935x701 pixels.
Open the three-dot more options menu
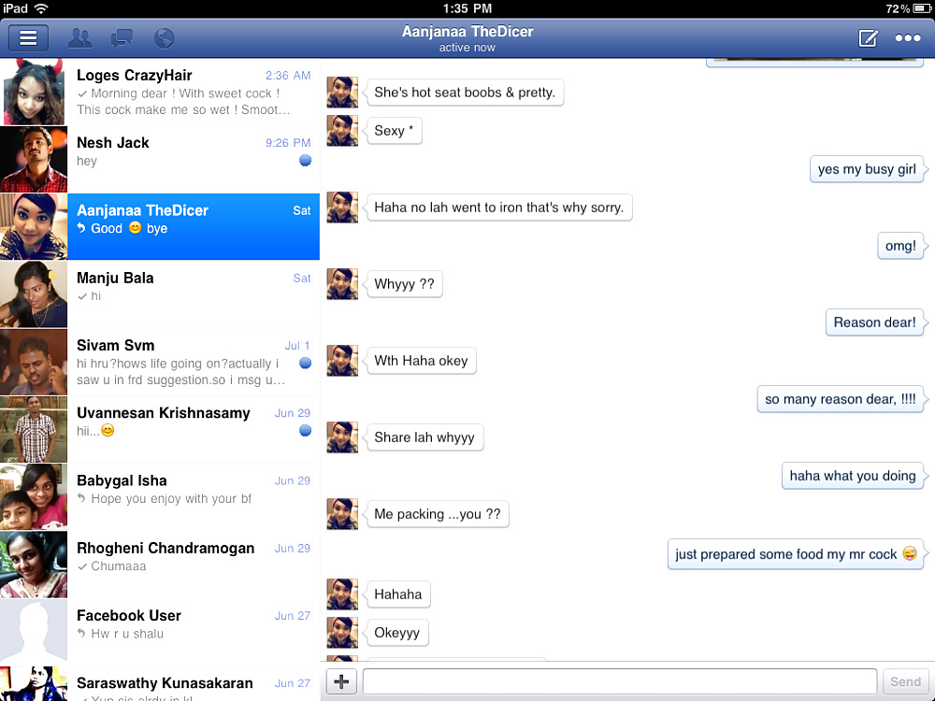tap(908, 38)
